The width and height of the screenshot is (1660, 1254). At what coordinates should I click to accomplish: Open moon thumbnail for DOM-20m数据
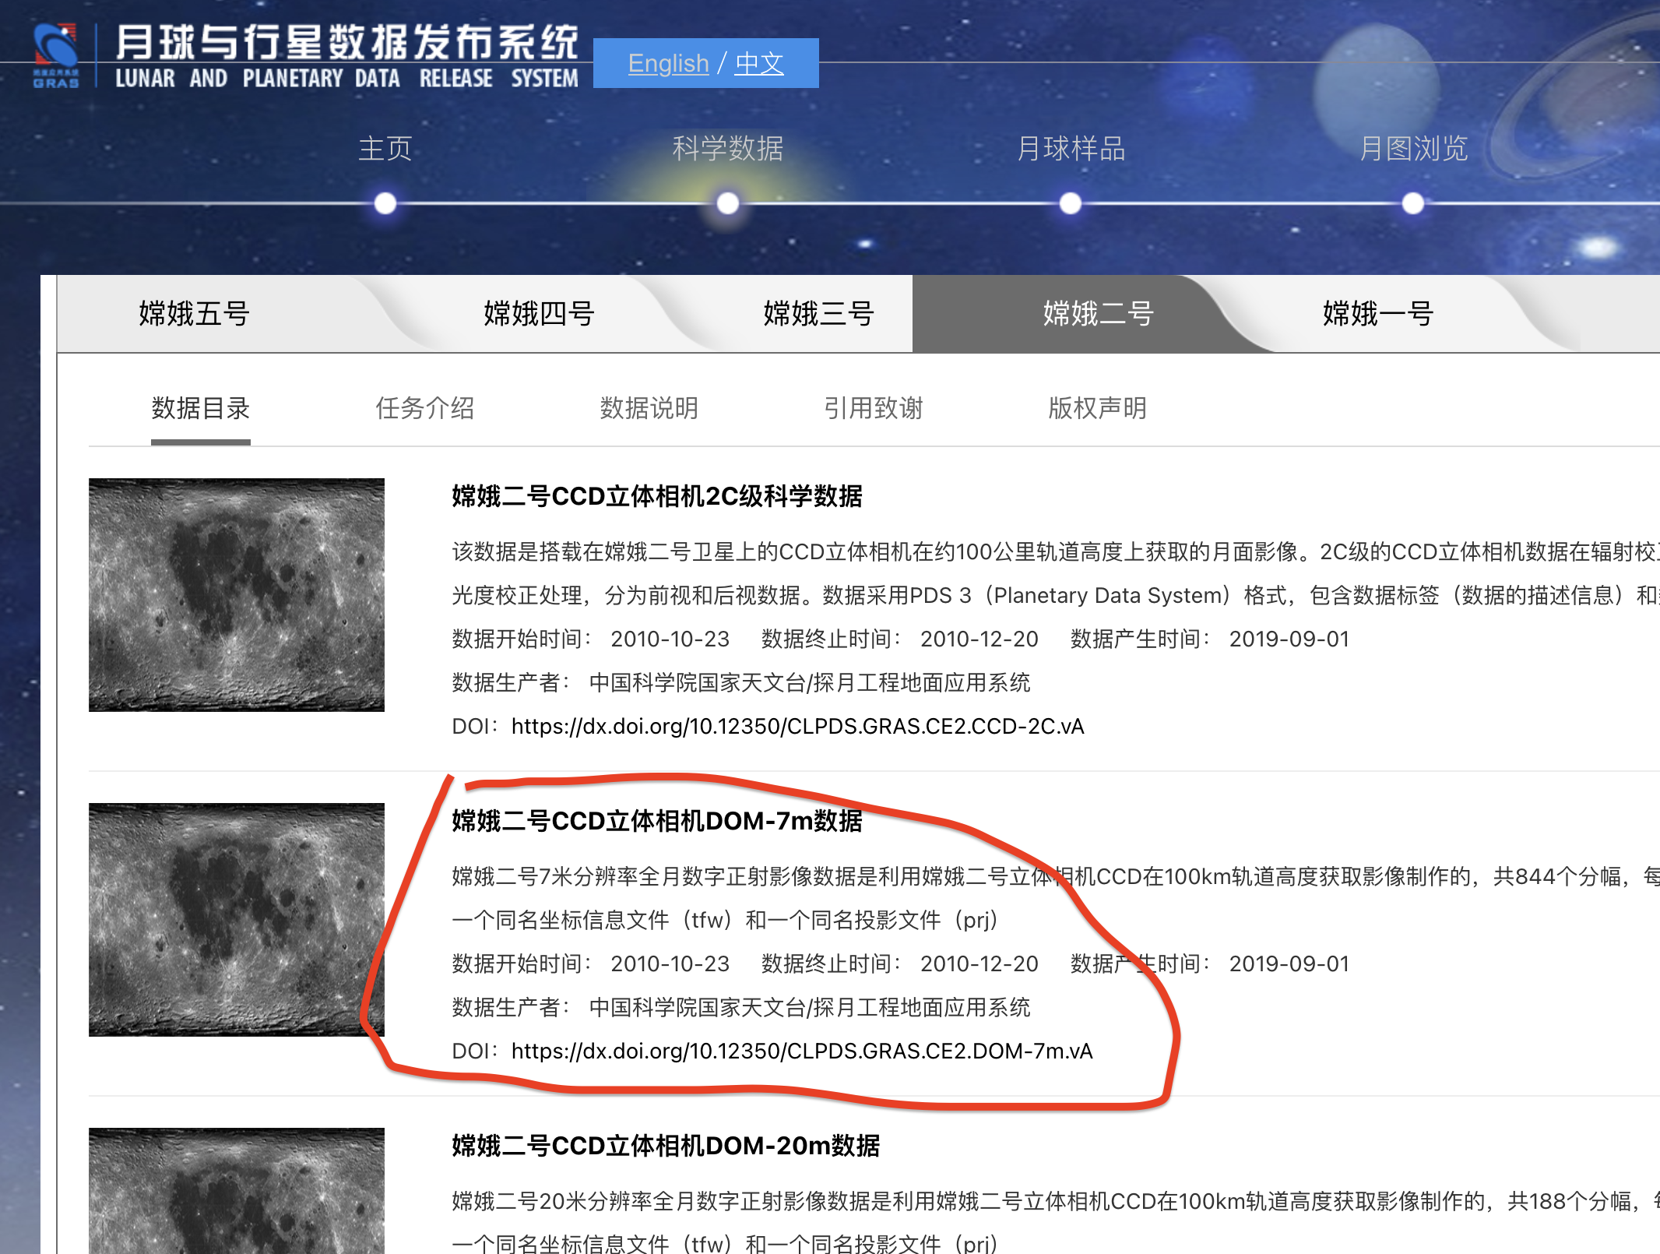pos(237,1191)
